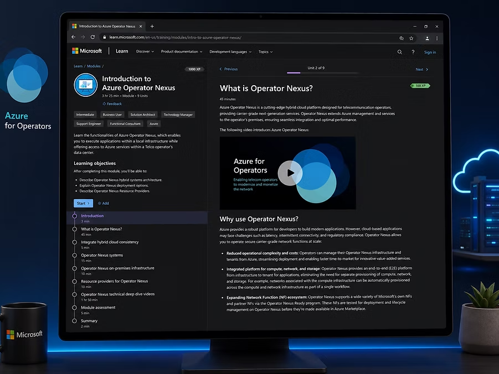499x374 pixels.
Task: Click the green 100 XP badge
Action: pyautogui.click(x=420, y=86)
